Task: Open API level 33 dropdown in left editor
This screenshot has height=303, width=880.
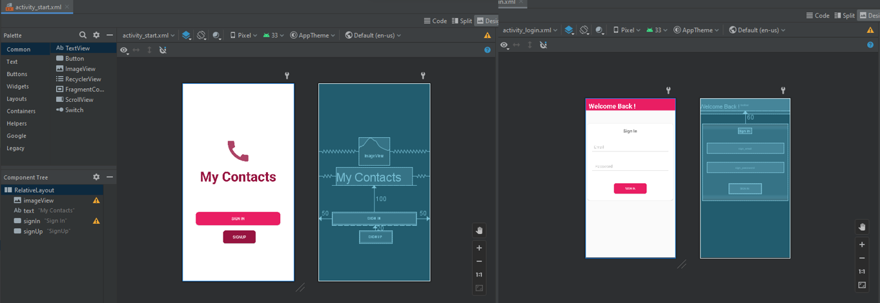Action: [274, 35]
